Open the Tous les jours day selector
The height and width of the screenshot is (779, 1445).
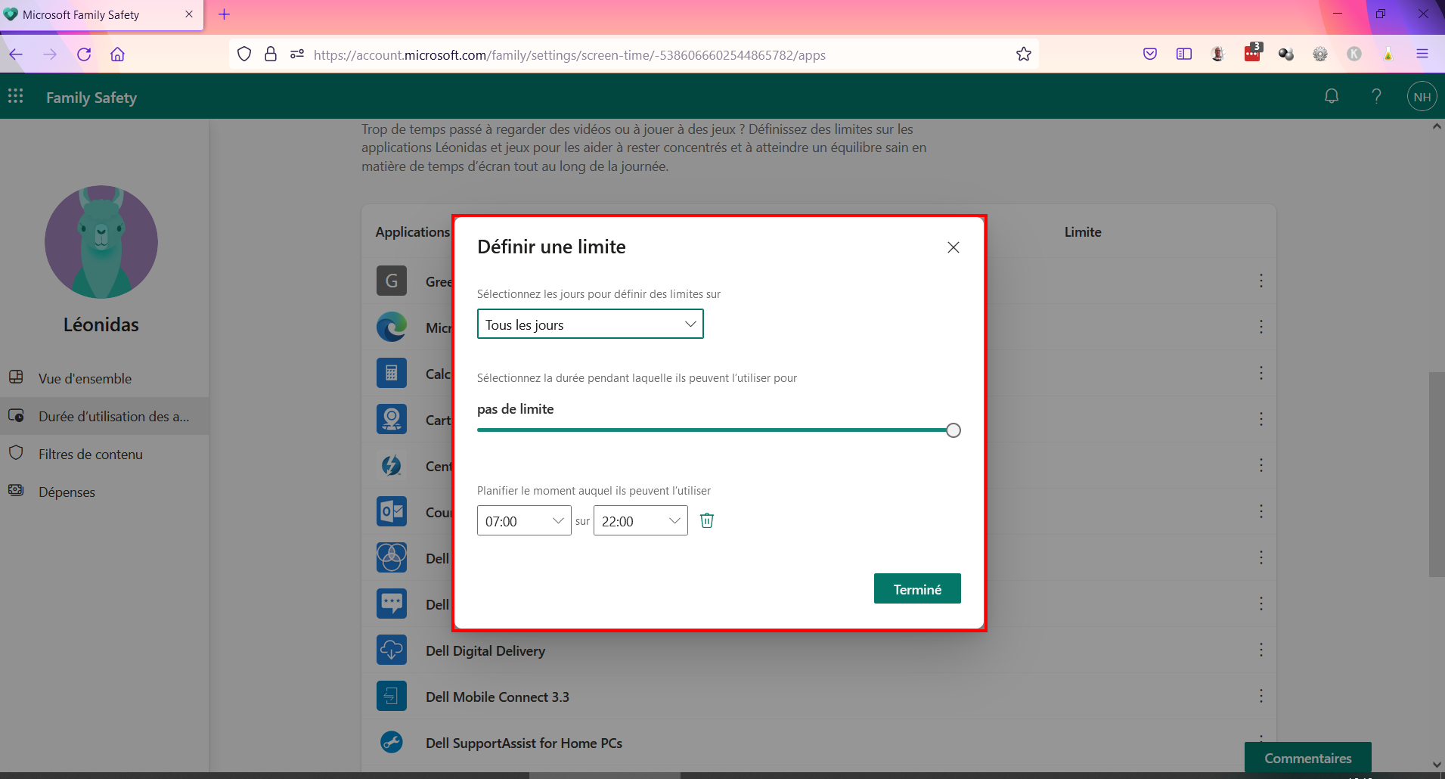coord(590,324)
